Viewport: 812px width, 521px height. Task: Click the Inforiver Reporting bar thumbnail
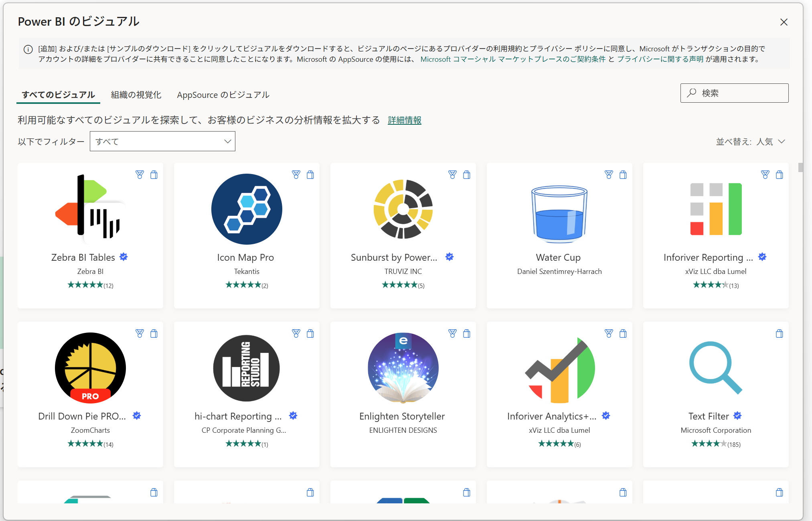716,209
